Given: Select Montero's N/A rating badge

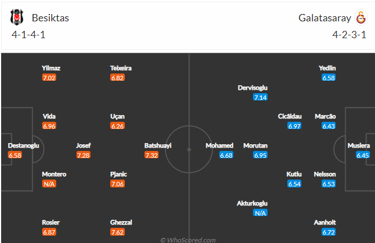Looking at the screenshot, I should coord(49,184).
